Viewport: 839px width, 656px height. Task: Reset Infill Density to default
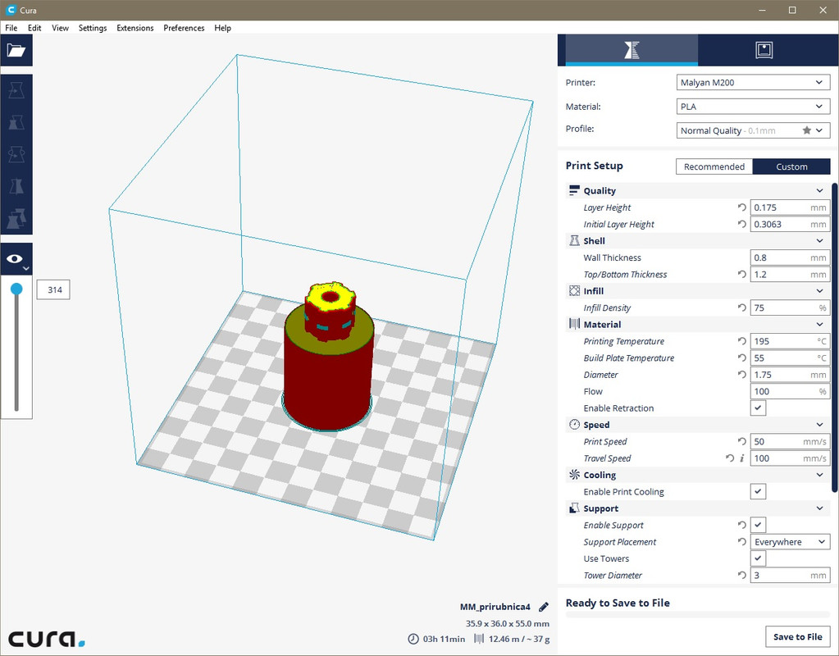(741, 307)
